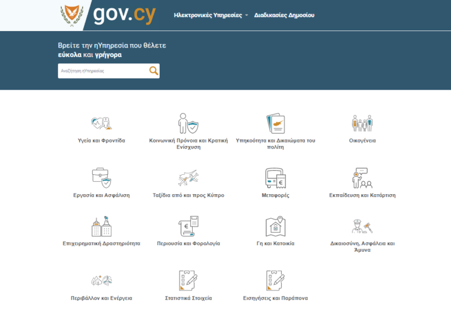Click the Εισηγήσεις και Παράπονα label link
This screenshot has width=451, height=318.
275,298
